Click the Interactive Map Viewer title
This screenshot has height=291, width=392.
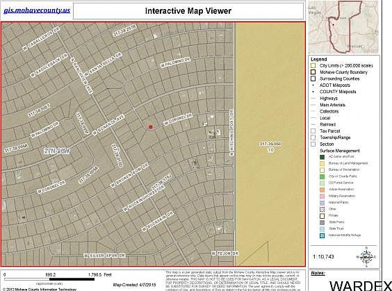[188, 11]
